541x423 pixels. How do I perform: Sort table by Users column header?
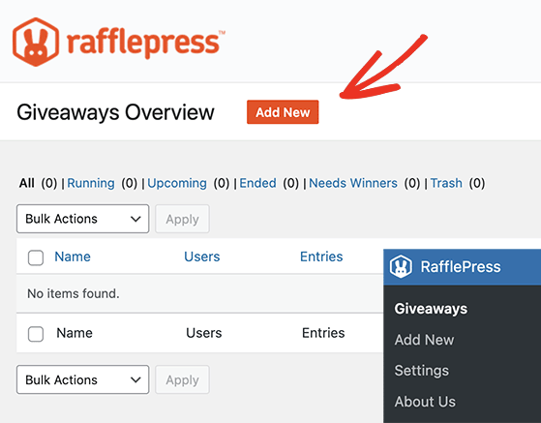pos(202,257)
